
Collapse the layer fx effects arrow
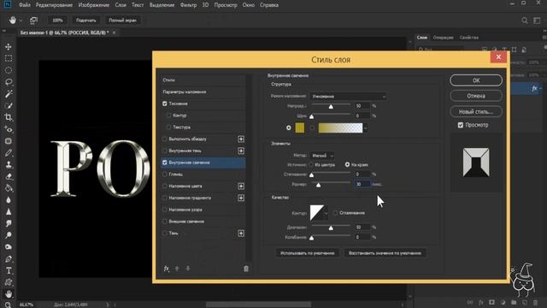click(541, 88)
